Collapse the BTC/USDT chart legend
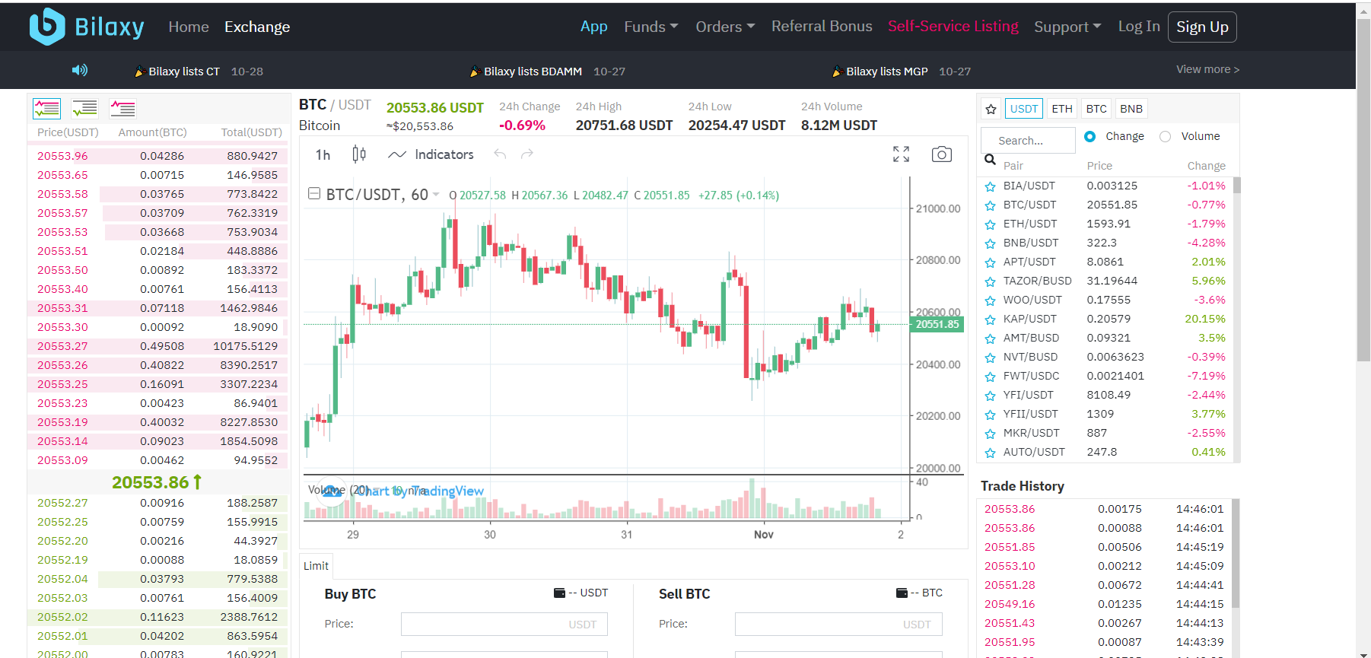Viewport: 1371px width, 658px height. (x=313, y=194)
